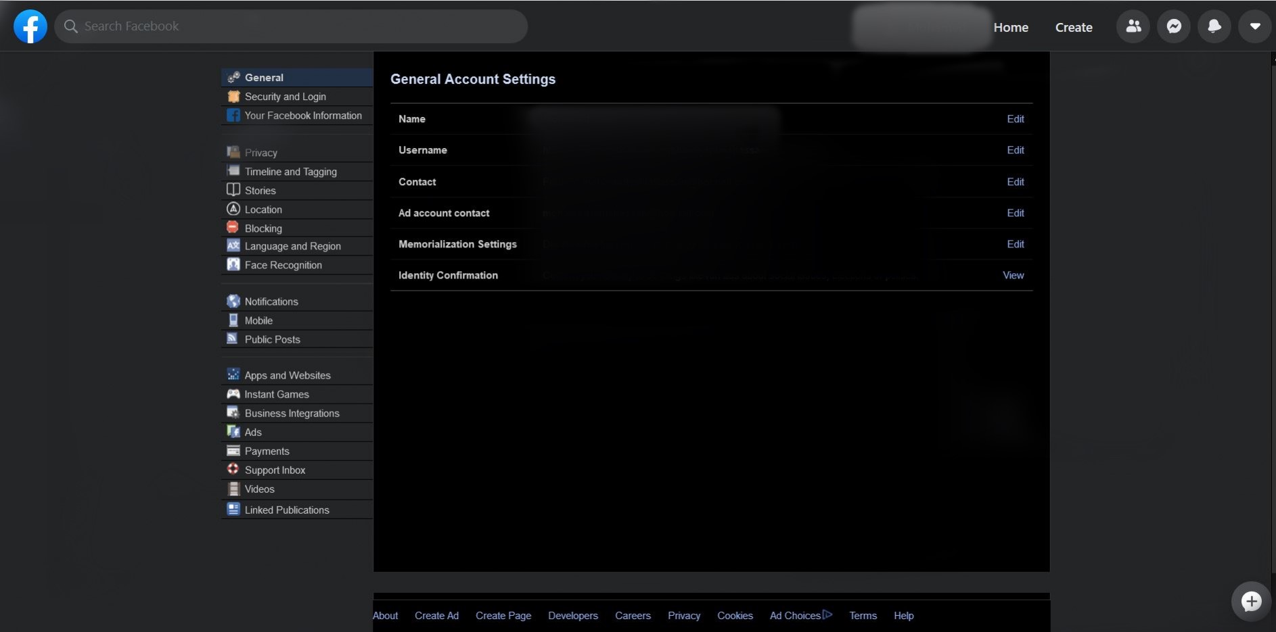Click Your Facebook Information icon
The image size is (1276, 632).
(233, 115)
